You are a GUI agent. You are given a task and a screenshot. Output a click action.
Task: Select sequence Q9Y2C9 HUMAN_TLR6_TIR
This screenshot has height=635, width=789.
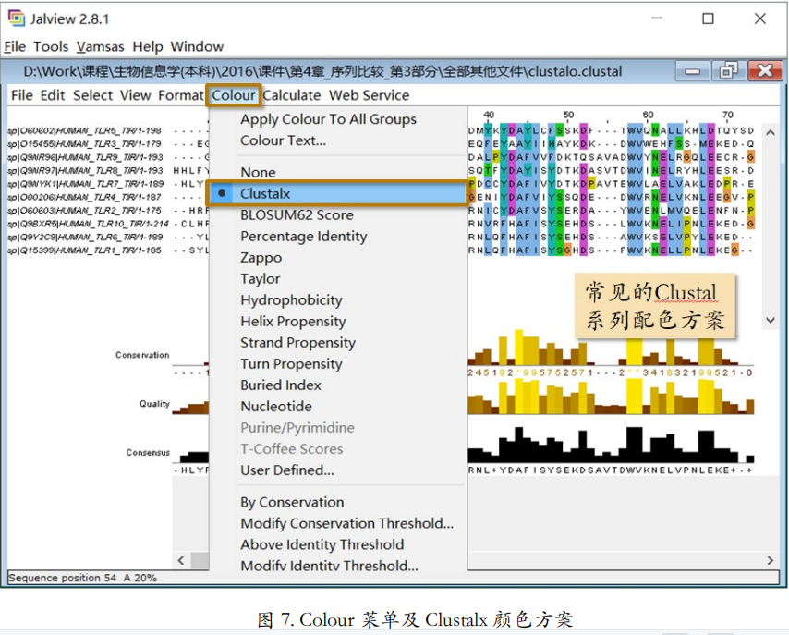point(86,237)
